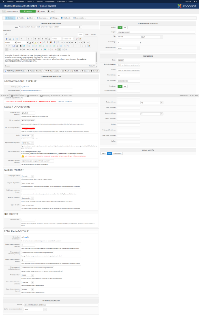Open the Système menu in top bar
This screenshot has height=322, width=199.
point(10,1)
